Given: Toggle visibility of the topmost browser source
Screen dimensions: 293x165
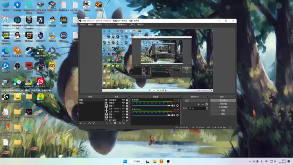Looking at the screenshot, I should click(x=123, y=100).
